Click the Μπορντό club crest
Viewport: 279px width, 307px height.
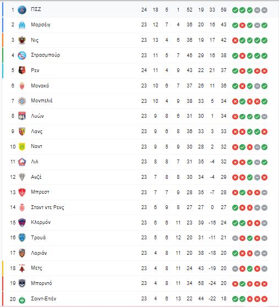22,283
